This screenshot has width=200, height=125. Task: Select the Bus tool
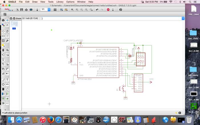pyautogui.click(x=3, y=94)
